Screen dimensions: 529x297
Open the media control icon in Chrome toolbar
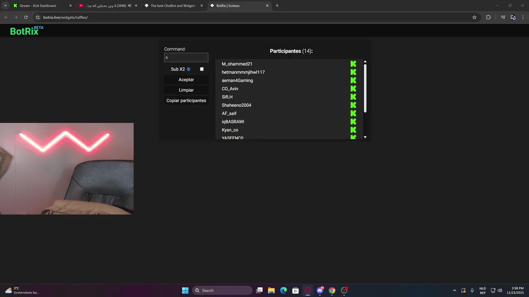[503, 17]
